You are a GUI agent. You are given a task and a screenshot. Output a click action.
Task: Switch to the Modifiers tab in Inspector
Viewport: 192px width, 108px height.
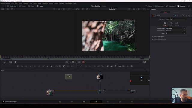point(176,12)
